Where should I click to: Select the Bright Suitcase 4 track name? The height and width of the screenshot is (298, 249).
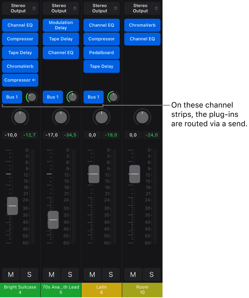point(20,290)
